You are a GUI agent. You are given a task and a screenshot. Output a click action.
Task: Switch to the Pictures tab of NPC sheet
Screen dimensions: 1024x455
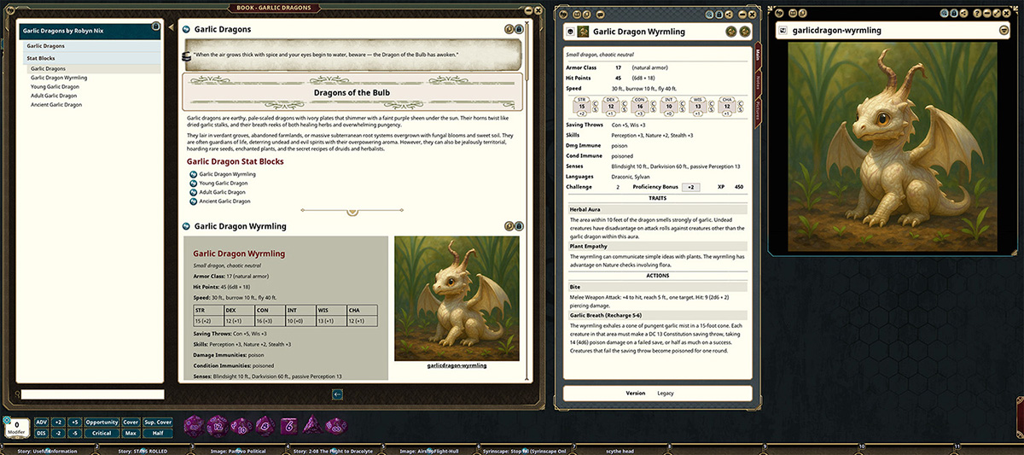click(x=759, y=109)
